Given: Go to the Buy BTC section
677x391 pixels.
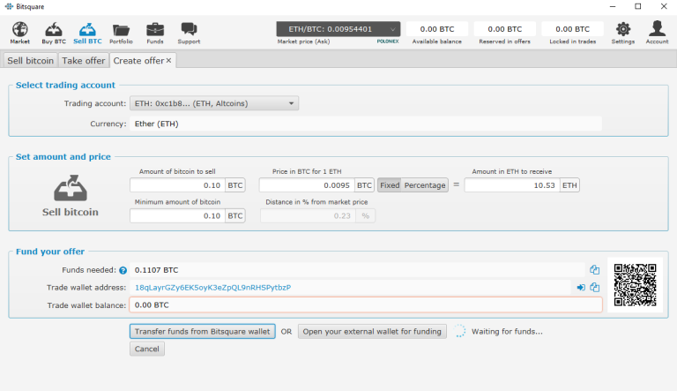Looking at the screenshot, I should pos(53,33).
